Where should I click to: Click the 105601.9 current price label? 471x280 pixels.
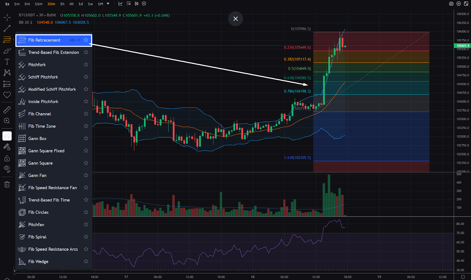click(462, 46)
